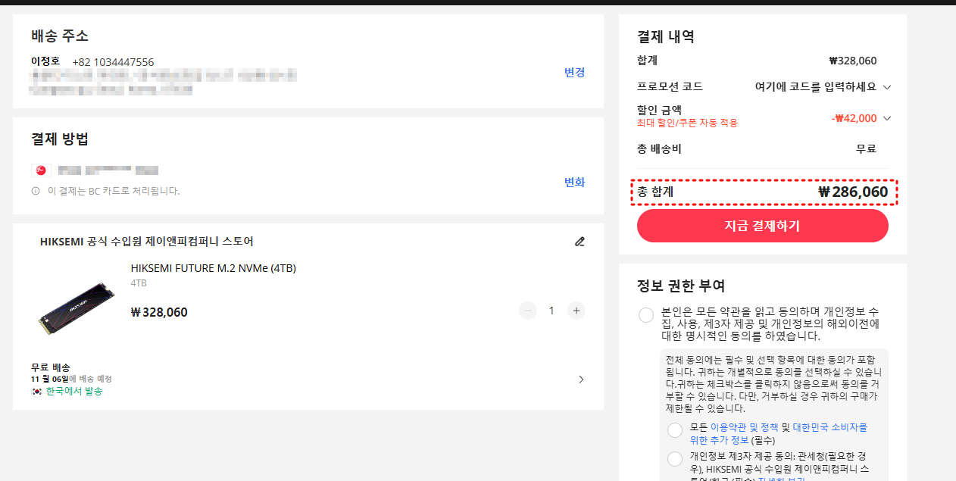
Task: Expand the promotion code dropdown
Action: coord(887,87)
